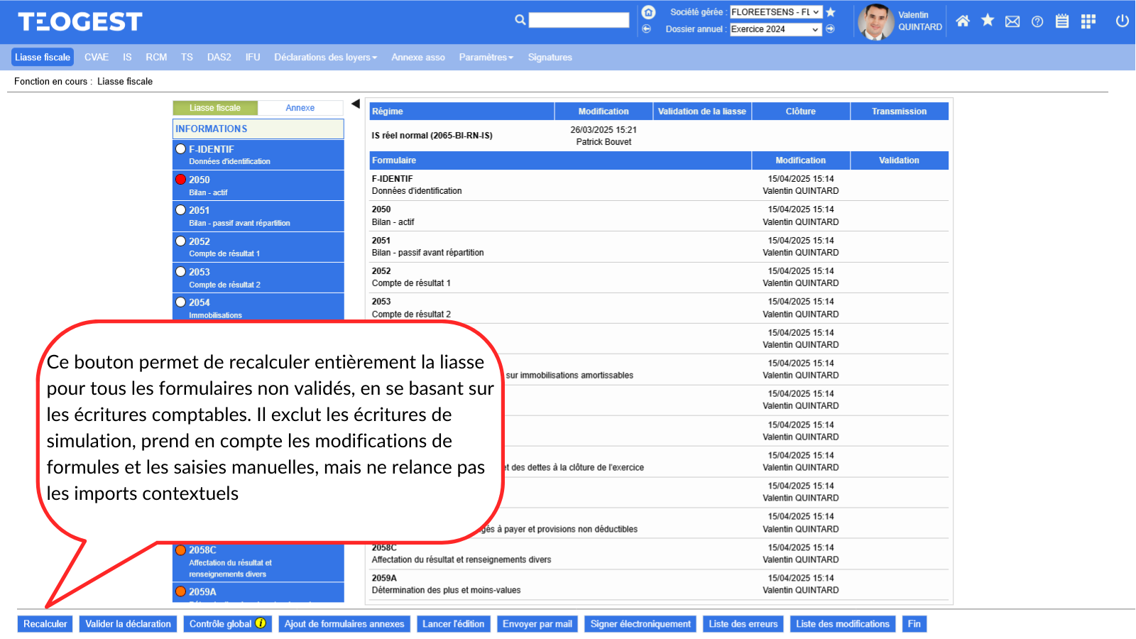Select the 2051 Bilan passif radio button

[181, 210]
